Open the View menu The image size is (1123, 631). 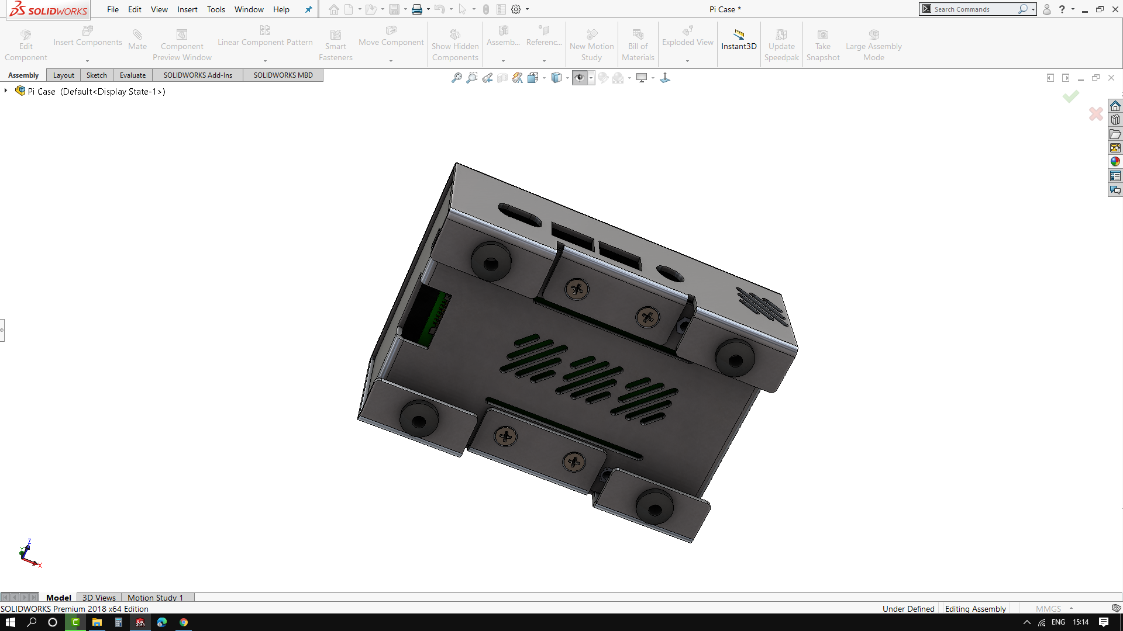pyautogui.click(x=159, y=9)
